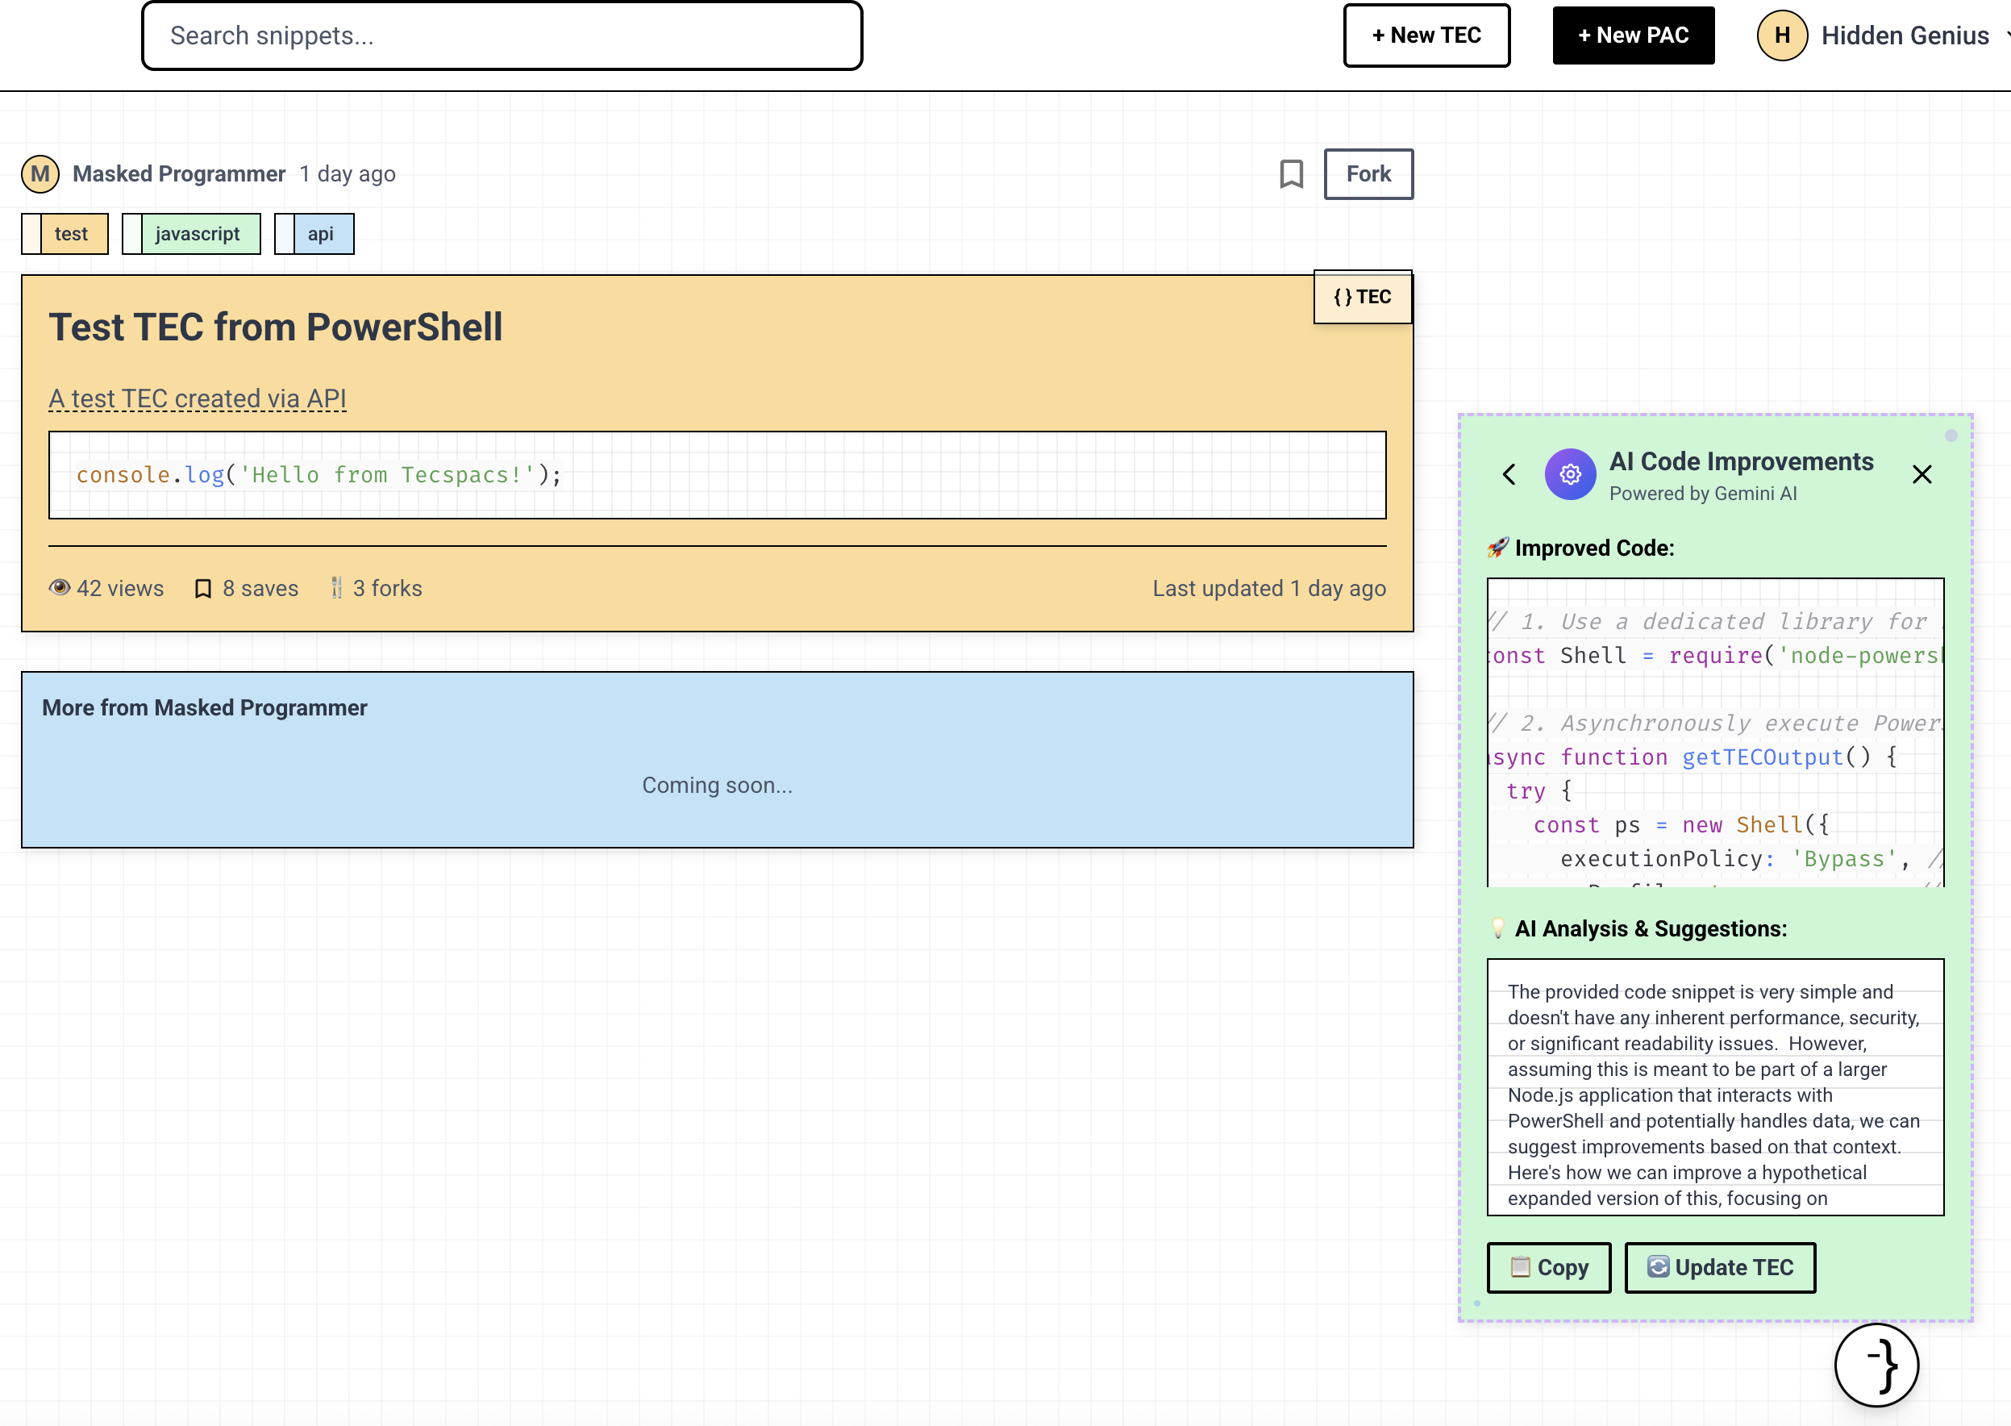Screen dimensions: 2011x1426
Task: Click the floating curly brace button
Action: pos(1876,1366)
